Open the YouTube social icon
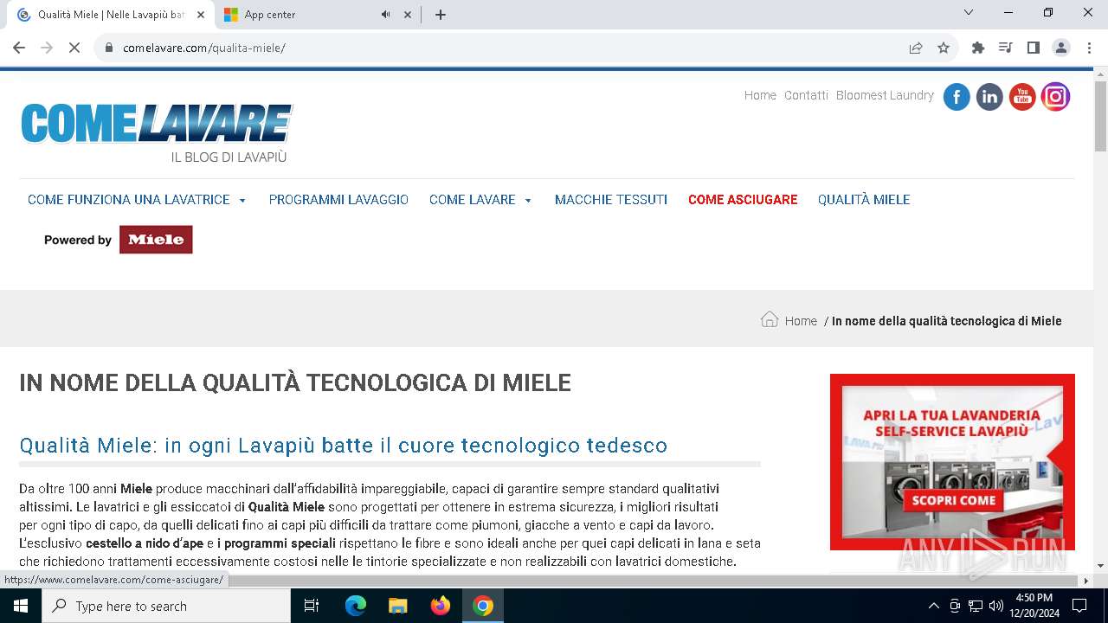Viewport: 1108px width, 623px height. tap(1022, 97)
